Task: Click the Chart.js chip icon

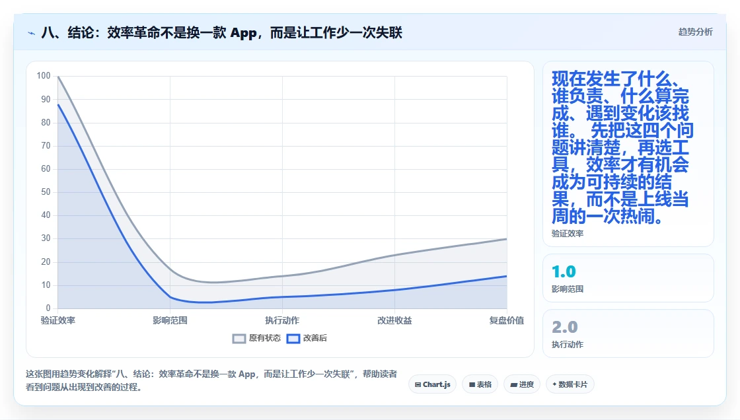Action: coord(418,384)
